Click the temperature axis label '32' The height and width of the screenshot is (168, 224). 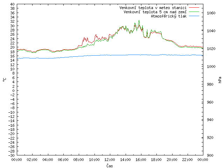pos(13,21)
